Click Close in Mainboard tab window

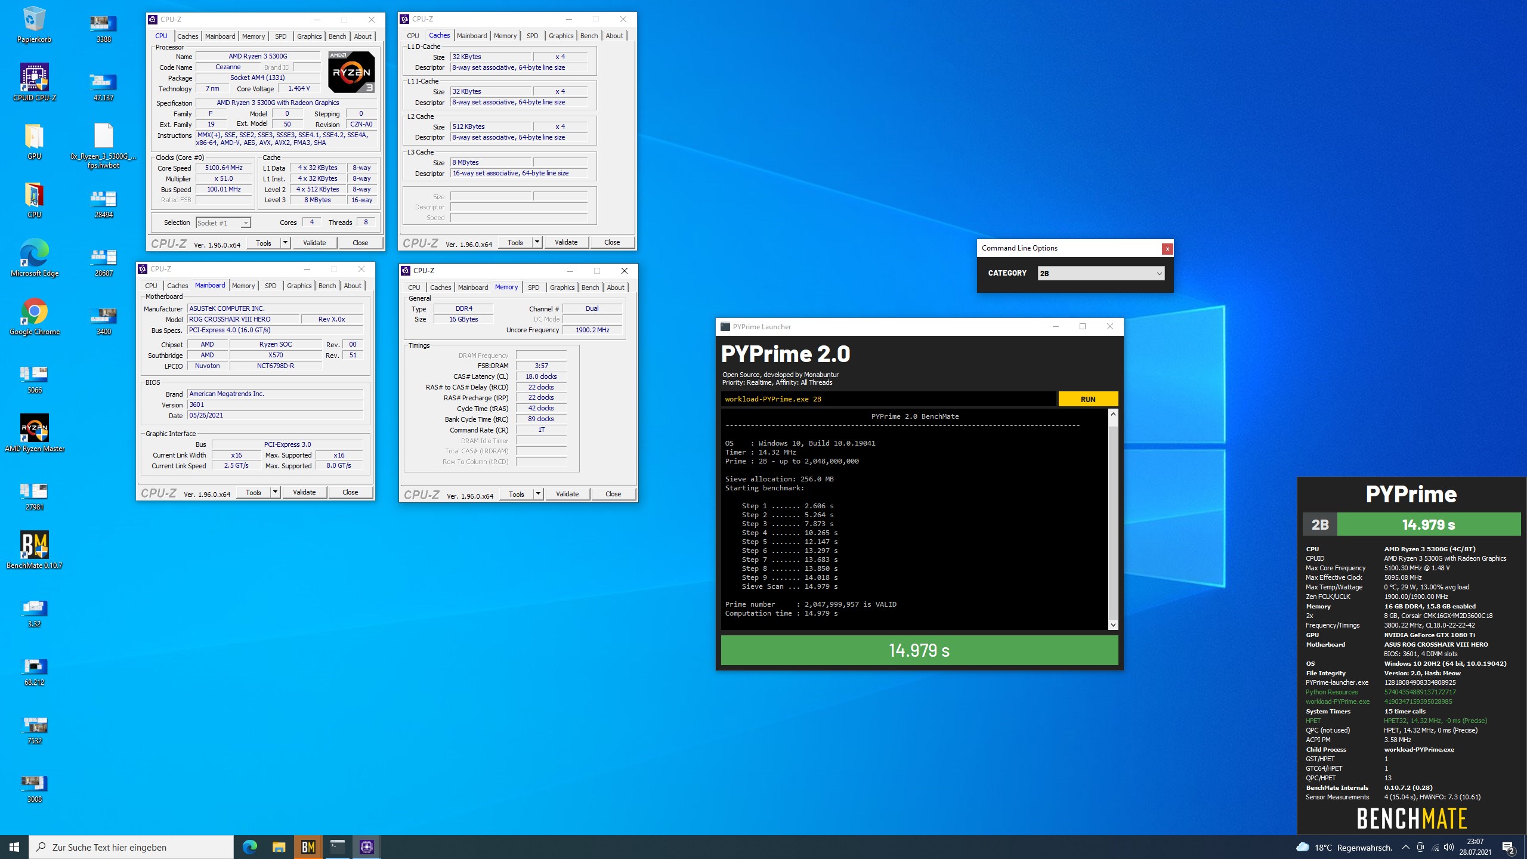(350, 492)
